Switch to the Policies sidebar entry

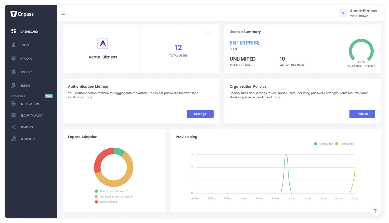pyautogui.click(x=26, y=72)
